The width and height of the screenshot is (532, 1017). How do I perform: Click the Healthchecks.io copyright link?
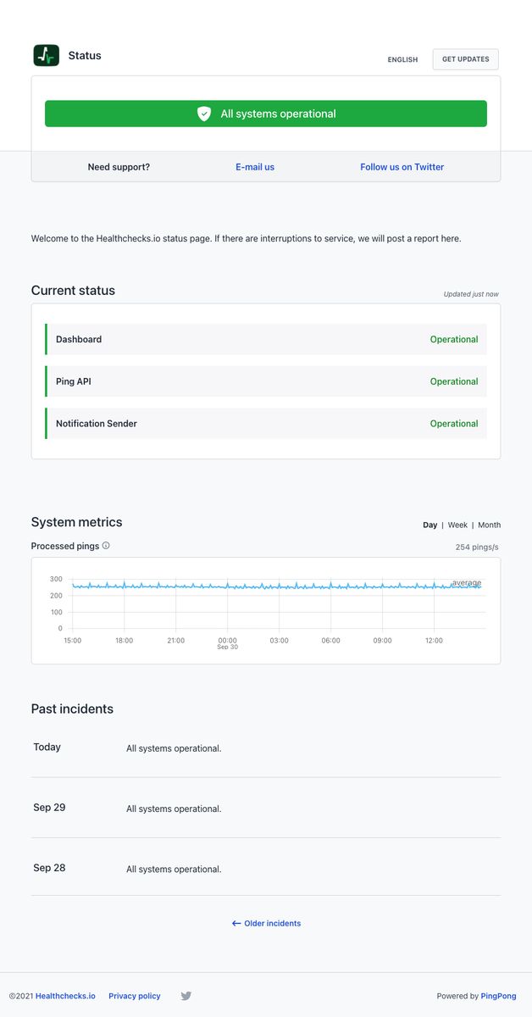pos(65,996)
